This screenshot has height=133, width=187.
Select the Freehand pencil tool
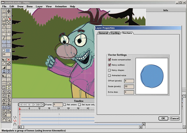tap(4, 38)
